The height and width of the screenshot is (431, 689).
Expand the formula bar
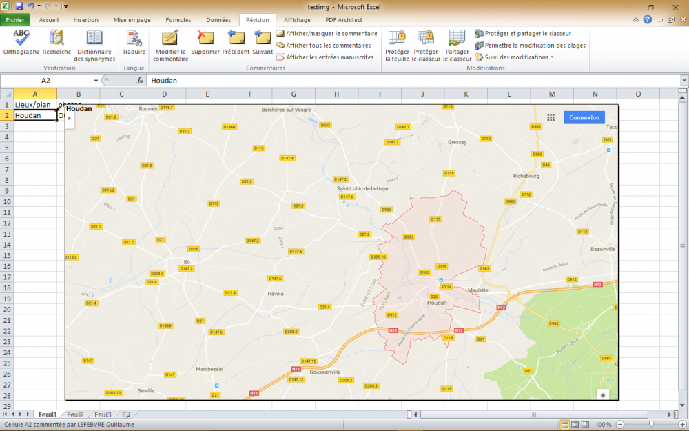pos(683,81)
